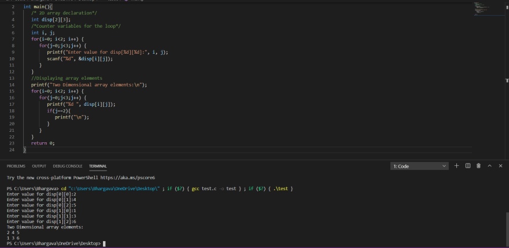Screen dimensions: 509x248
Task: Select the TERMINAL tab
Action: pyautogui.click(x=98, y=166)
